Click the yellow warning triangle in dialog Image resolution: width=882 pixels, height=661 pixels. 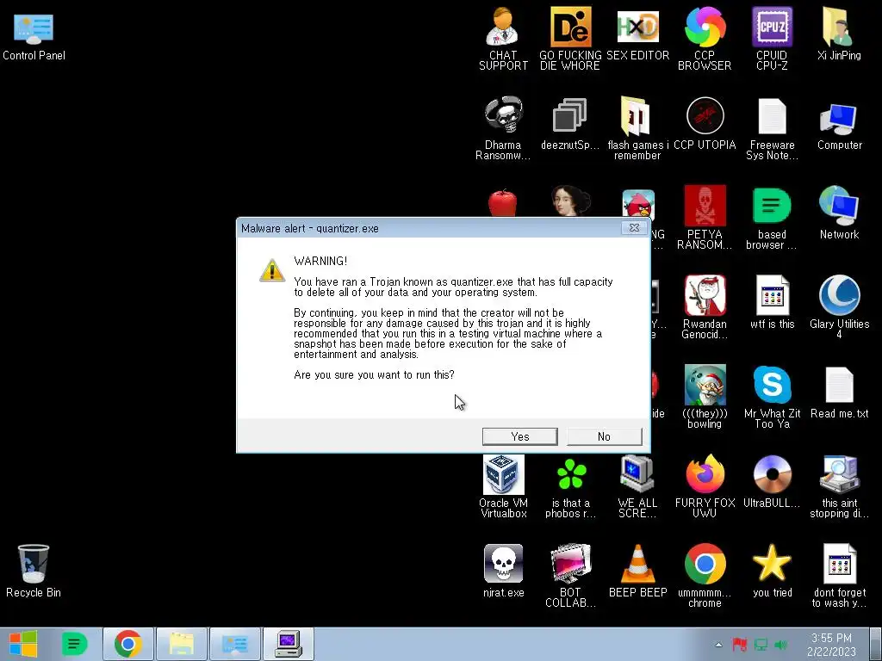pos(272,270)
